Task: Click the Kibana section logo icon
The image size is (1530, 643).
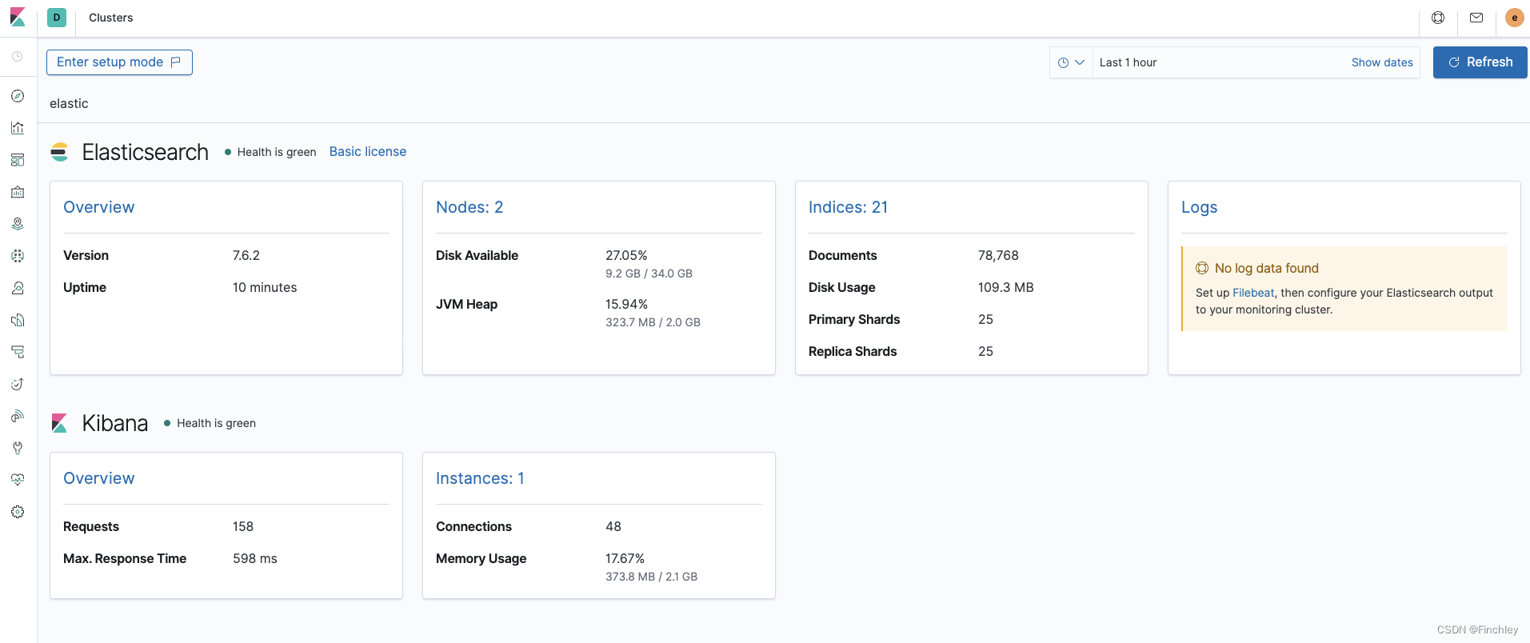Action: point(60,423)
